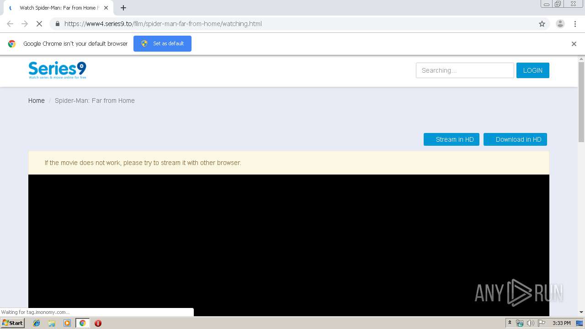
Task: Open a new tab with the plus button
Action: 123,8
